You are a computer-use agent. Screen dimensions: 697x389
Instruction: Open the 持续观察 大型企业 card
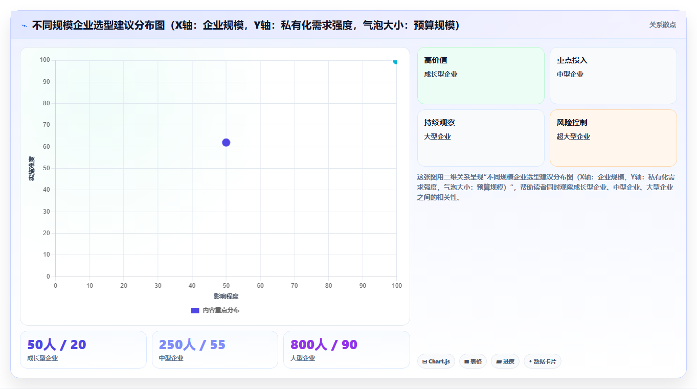tap(481, 138)
